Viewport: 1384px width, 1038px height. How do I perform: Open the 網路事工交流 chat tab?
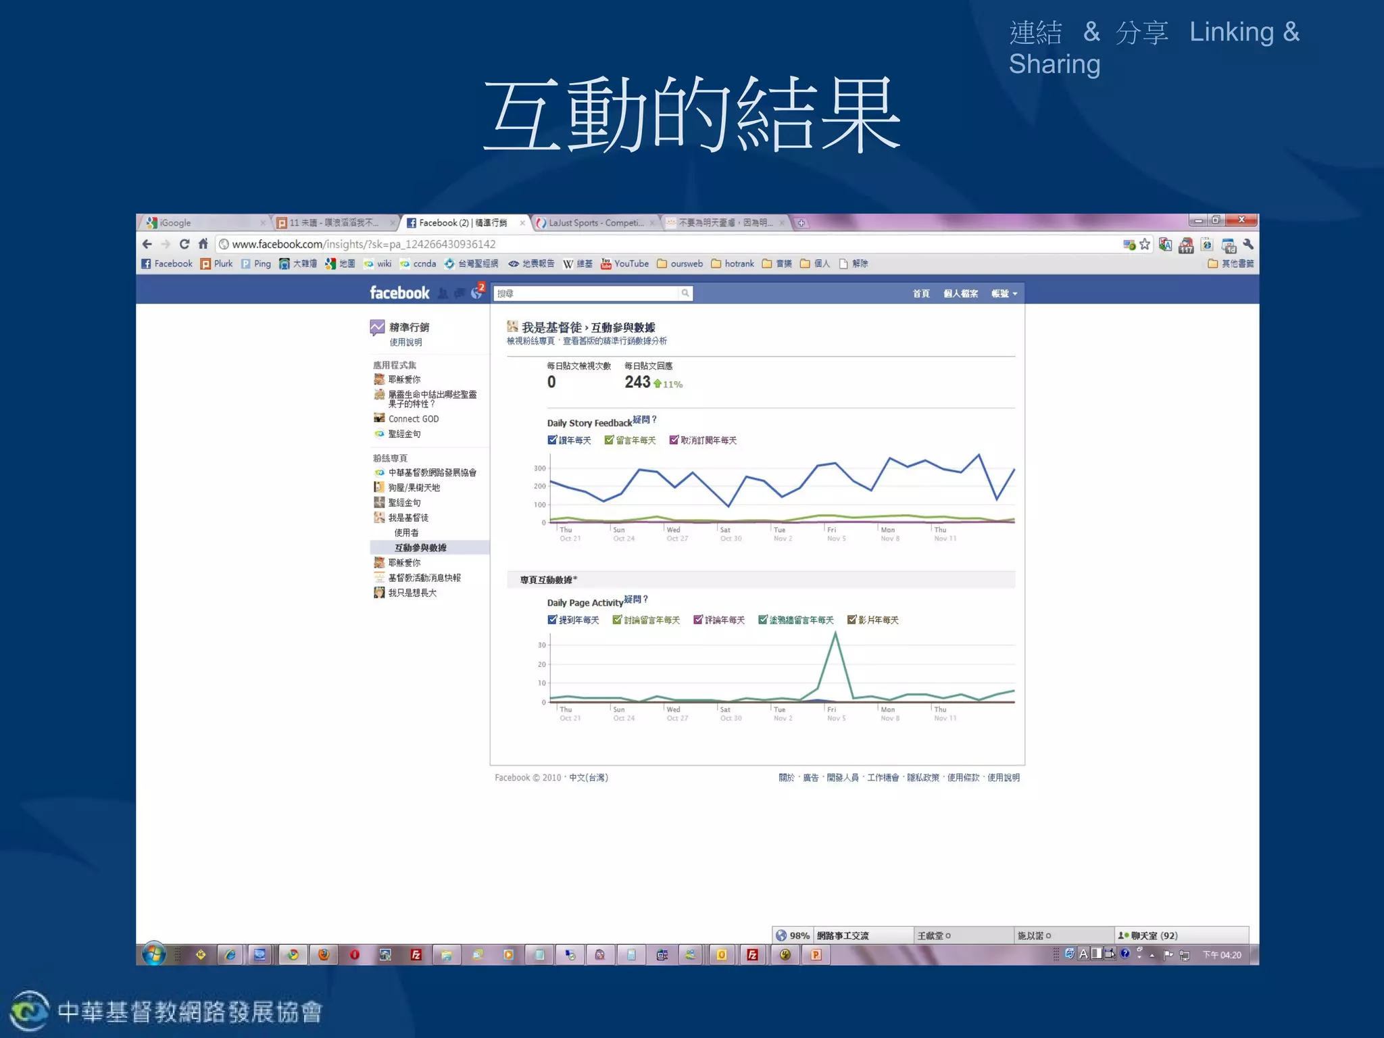click(x=864, y=935)
